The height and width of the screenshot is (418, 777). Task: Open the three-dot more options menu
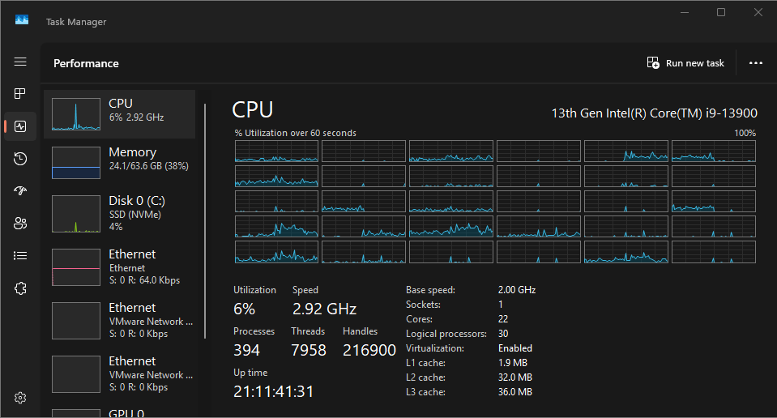[x=756, y=63]
